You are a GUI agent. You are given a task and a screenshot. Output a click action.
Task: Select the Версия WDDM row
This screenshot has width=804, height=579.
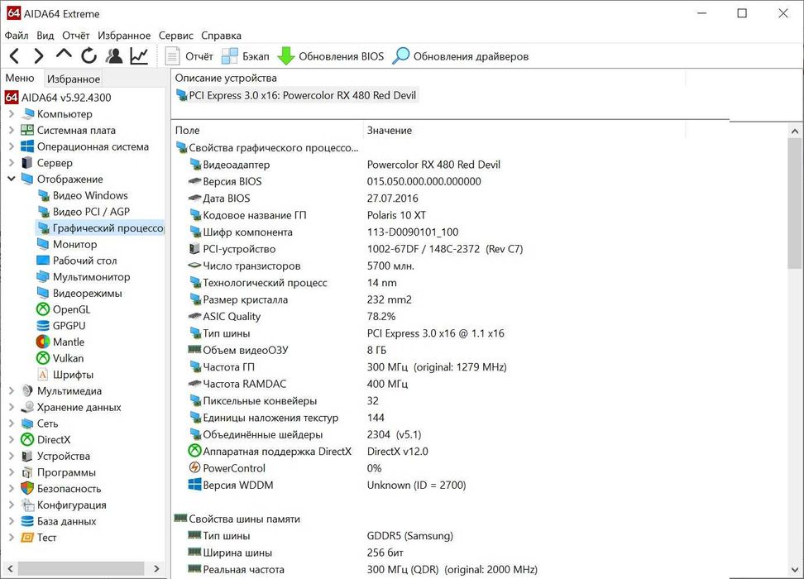327,486
